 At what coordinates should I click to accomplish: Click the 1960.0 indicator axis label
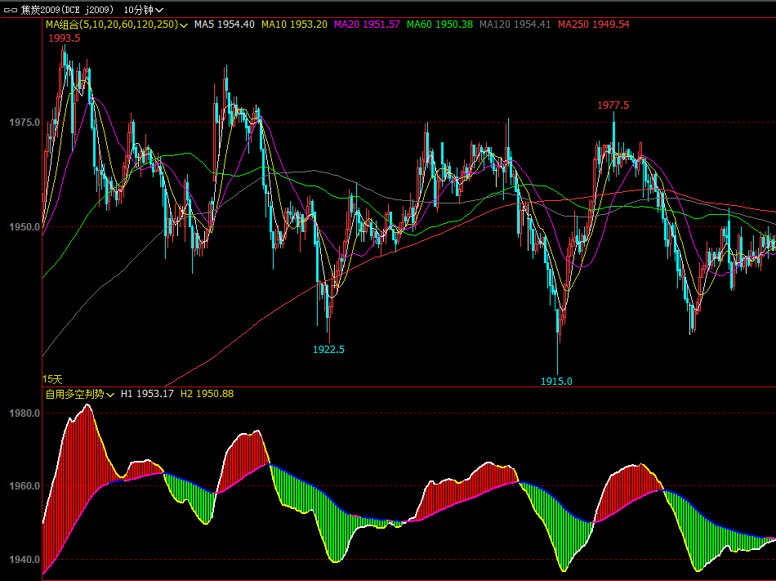(x=25, y=486)
